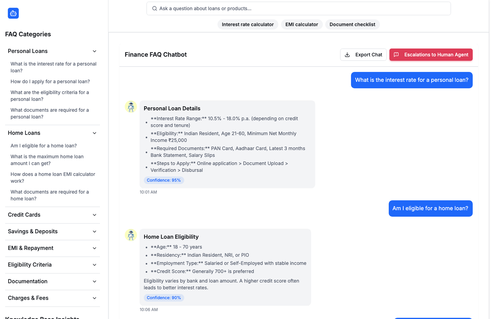Screen dimensions: 491x319
Task: Expand the Charges & Fees chevron
Action: coord(94,298)
